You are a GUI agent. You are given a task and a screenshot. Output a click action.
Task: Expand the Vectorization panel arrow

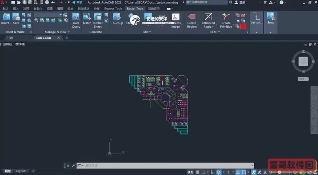click(x=256, y=32)
